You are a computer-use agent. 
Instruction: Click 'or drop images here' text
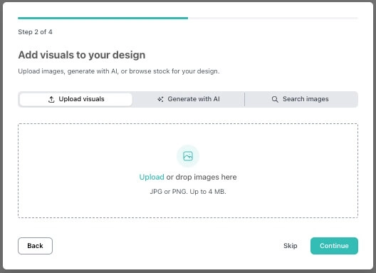[202, 177]
